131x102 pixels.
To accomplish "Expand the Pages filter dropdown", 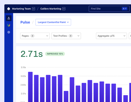I will point(35,36).
